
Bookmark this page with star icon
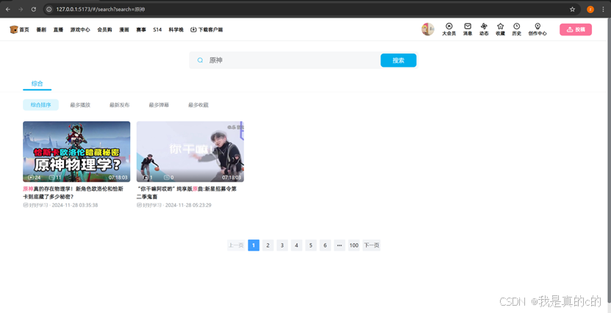(x=573, y=9)
